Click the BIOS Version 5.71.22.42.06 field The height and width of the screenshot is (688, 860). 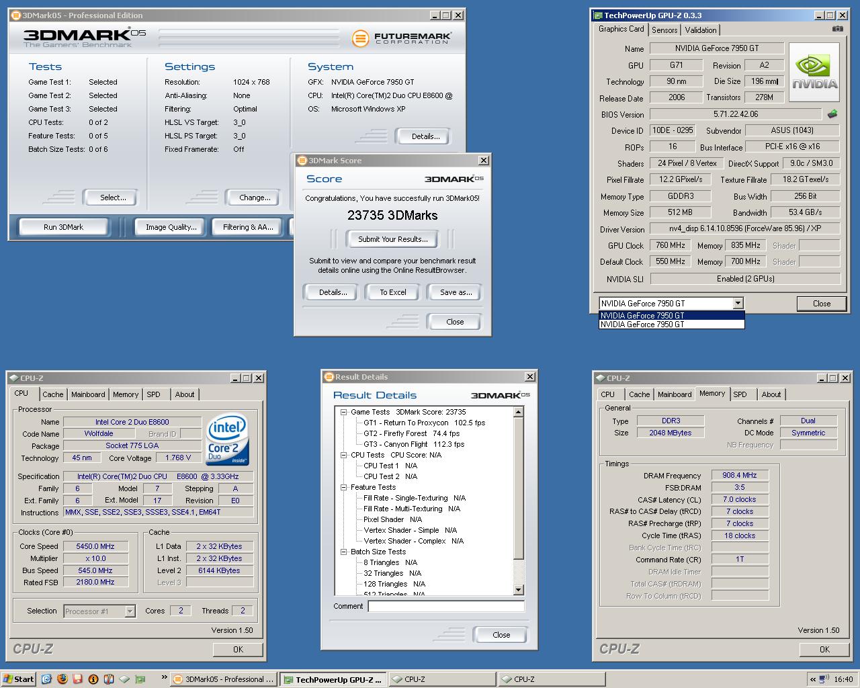(736, 114)
